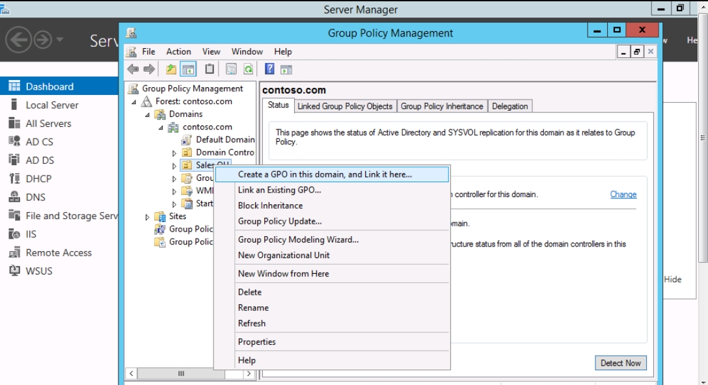Choose Block Inheritance from context menu
708x385 pixels.
click(x=270, y=206)
